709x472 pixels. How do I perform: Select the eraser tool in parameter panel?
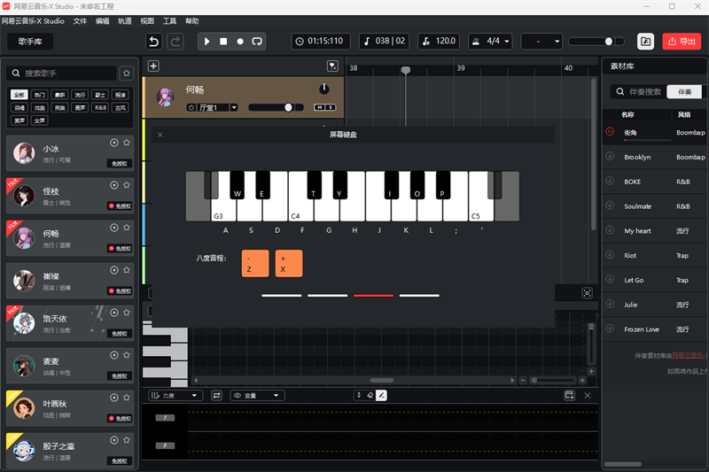(370, 396)
